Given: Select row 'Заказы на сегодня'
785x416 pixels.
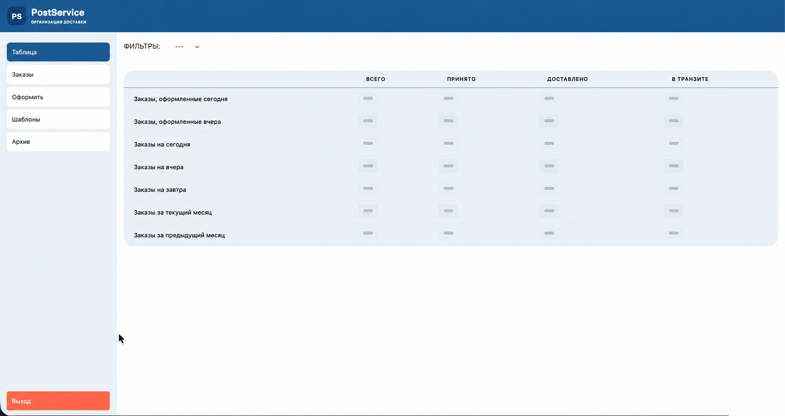Looking at the screenshot, I should (x=451, y=144).
